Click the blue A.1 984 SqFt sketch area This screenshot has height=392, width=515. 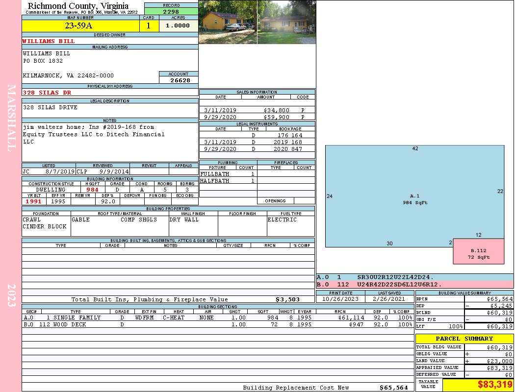pyautogui.click(x=414, y=198)
